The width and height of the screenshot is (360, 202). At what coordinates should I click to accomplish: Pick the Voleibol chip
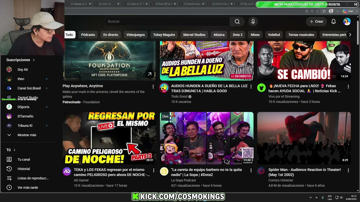pos(274,35)
